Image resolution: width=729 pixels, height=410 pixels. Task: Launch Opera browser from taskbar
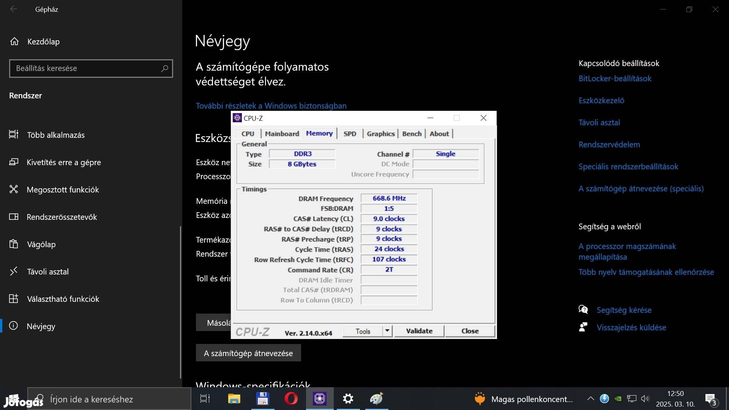[x=291, y=399]
